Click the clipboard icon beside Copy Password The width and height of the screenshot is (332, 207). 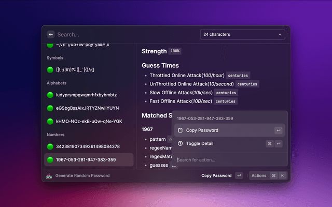pyautogui.click(x=180, y=130)
